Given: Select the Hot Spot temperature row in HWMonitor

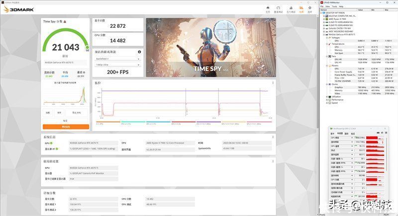Looking at the screenshot, I should click(x=365, y=53).
